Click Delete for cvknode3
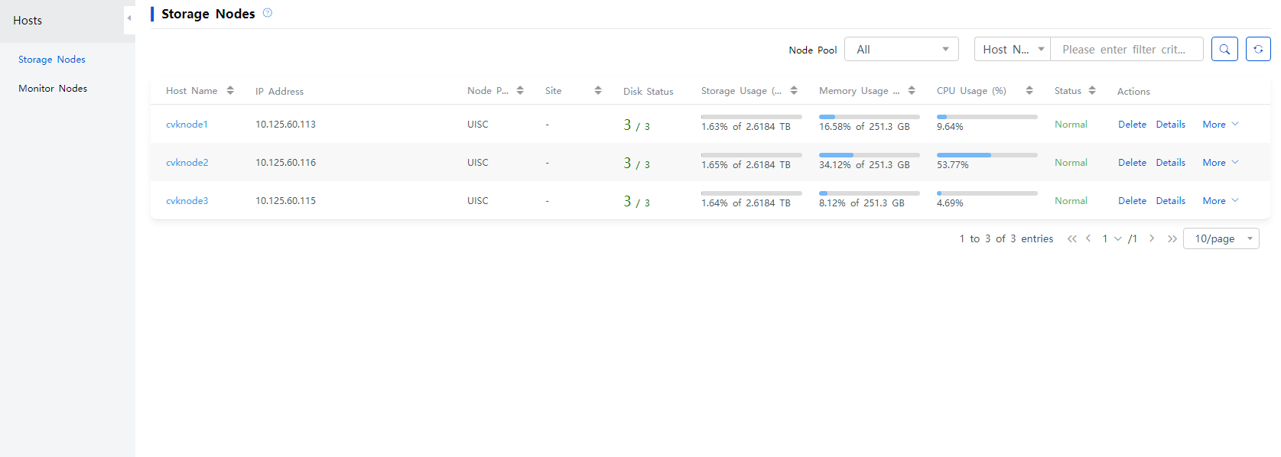Viewport: 1281px width, 457px height. click(1132, 200)
